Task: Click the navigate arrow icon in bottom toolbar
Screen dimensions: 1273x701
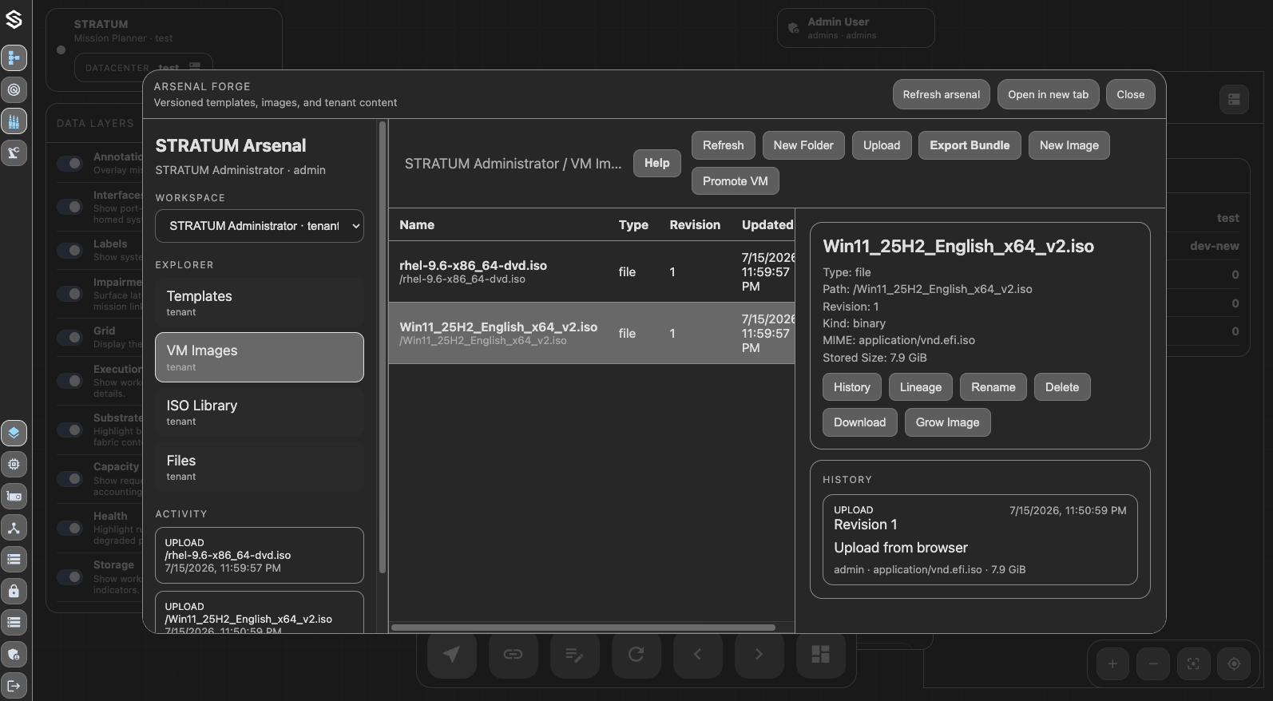Action: coord(451,655)
